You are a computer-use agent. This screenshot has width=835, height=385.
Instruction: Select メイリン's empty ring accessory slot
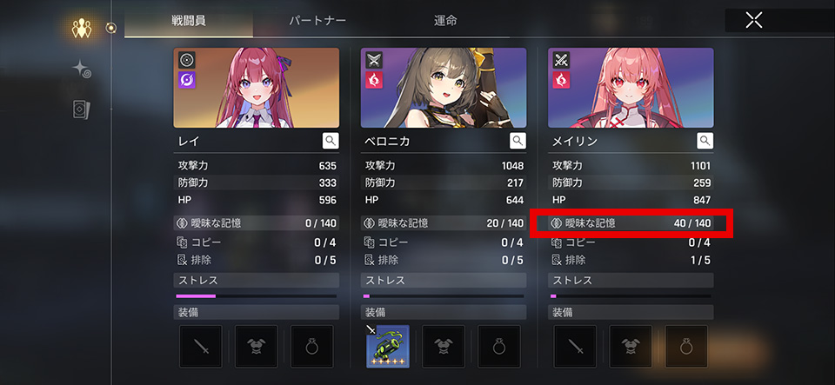(x=686, y=346)
